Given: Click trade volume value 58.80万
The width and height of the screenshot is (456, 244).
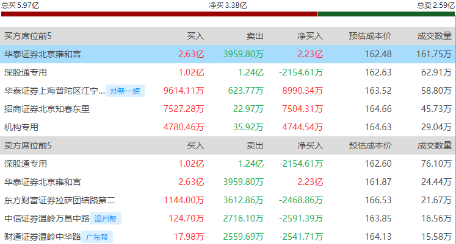Looking at the screenshot, I should click(436, 91).
